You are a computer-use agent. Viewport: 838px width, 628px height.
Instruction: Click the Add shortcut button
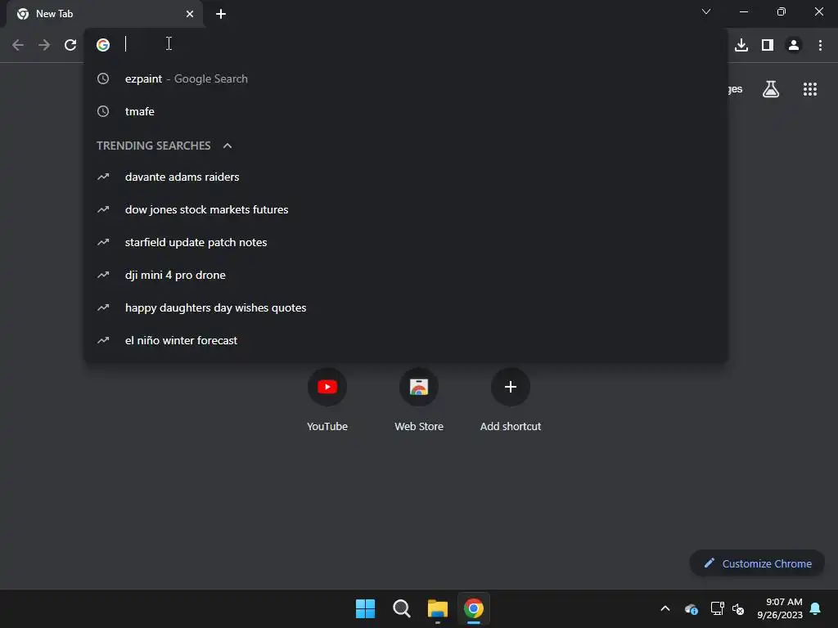pyautogui.click(x=511, y=399)
